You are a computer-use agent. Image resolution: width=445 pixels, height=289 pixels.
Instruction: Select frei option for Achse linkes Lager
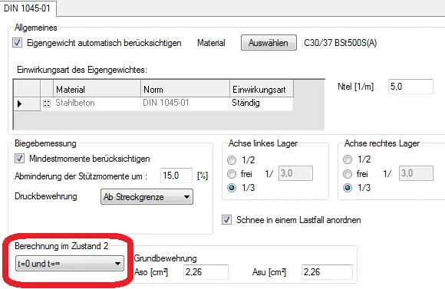(x=232, y=174)
